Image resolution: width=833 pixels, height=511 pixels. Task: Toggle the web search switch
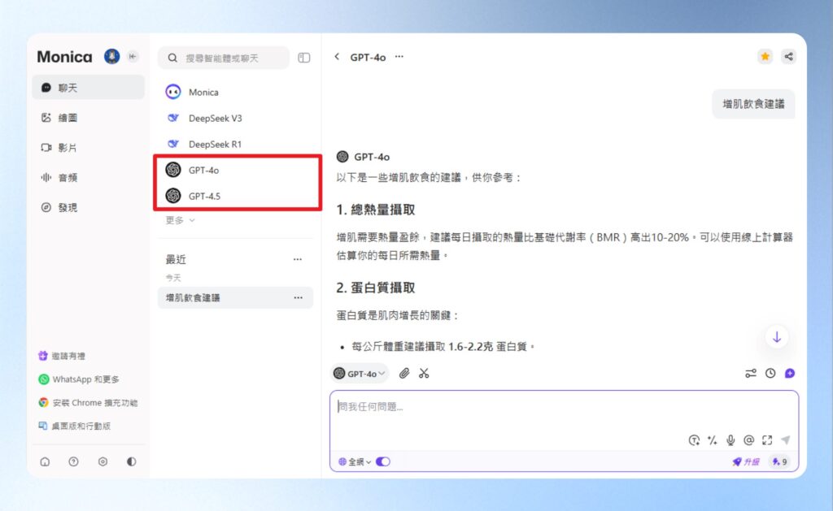pyautogui.click(x=383, y=461)
